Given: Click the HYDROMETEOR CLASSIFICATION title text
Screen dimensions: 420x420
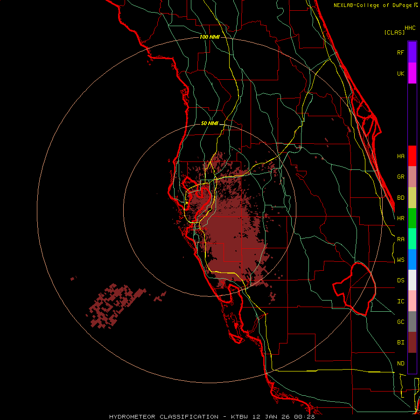Looking at the screenshot, I should [x=164, y=417].
